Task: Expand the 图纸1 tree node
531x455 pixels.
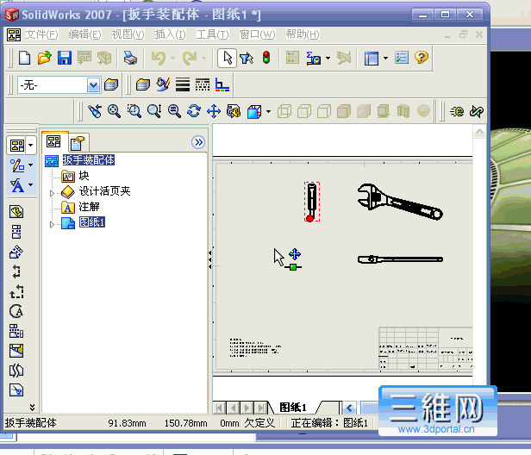Action: [x=52, y=224]
